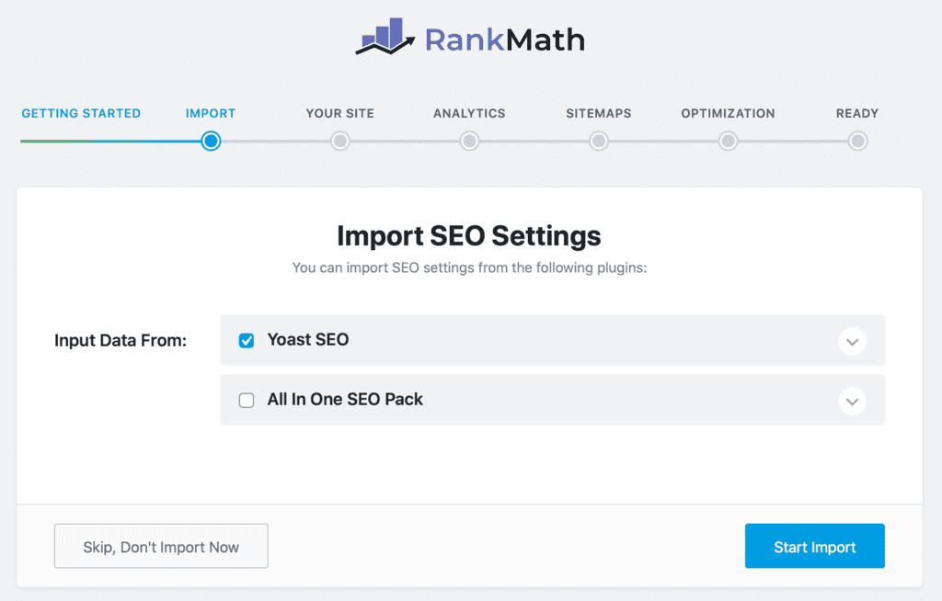
Task: Select the Import step circle
Action: pos(211,141)
